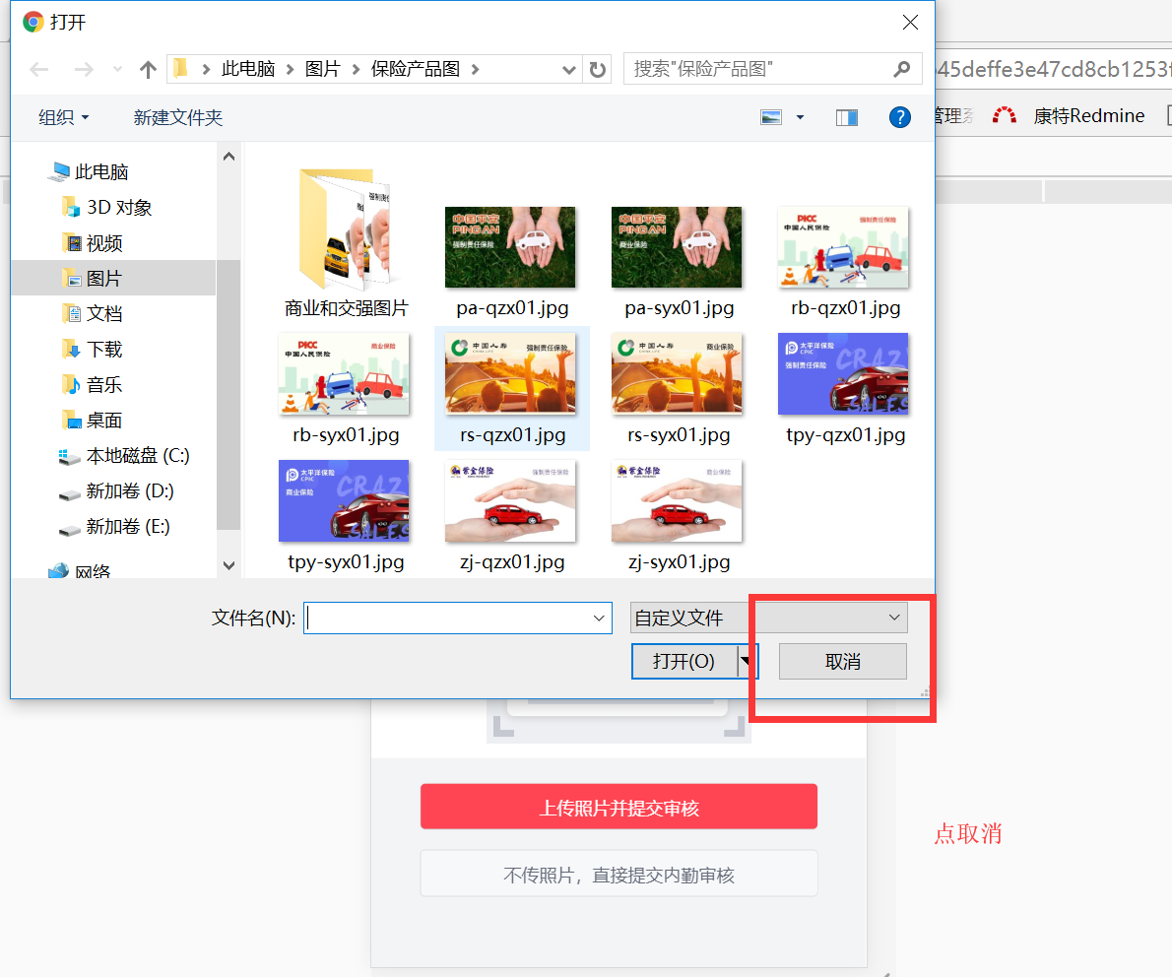This screenshot has width=1172, height=977.
Task: Open view options dropdown arrow
Action: [x=800, y=117]
